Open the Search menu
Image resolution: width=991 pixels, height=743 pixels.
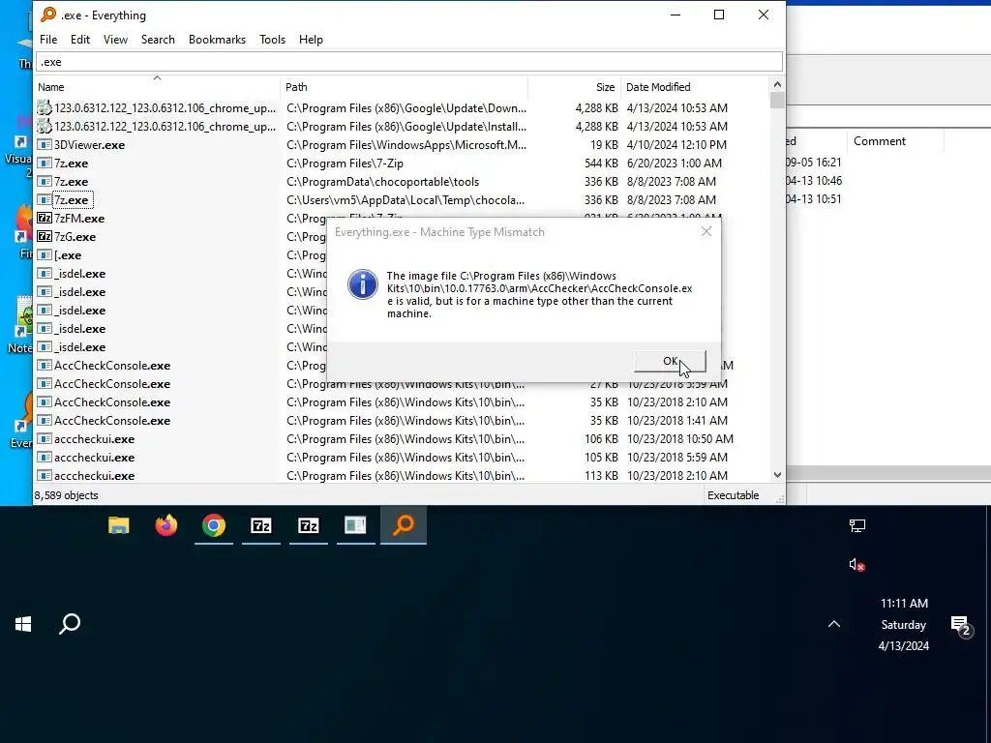coord(158,39)
